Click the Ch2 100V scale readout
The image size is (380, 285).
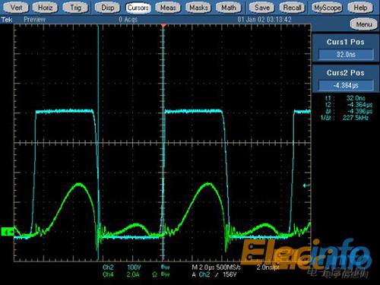122,268
